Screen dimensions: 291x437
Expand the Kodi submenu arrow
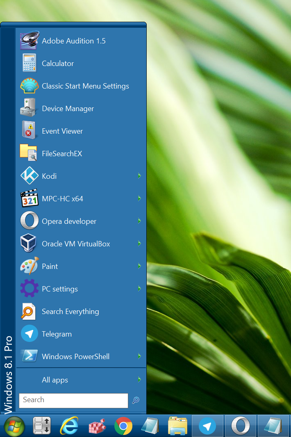tap(139, 176)
